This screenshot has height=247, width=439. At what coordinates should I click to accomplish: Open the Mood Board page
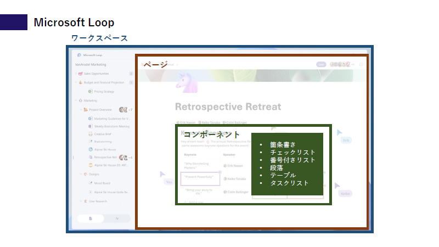[102, 183]
